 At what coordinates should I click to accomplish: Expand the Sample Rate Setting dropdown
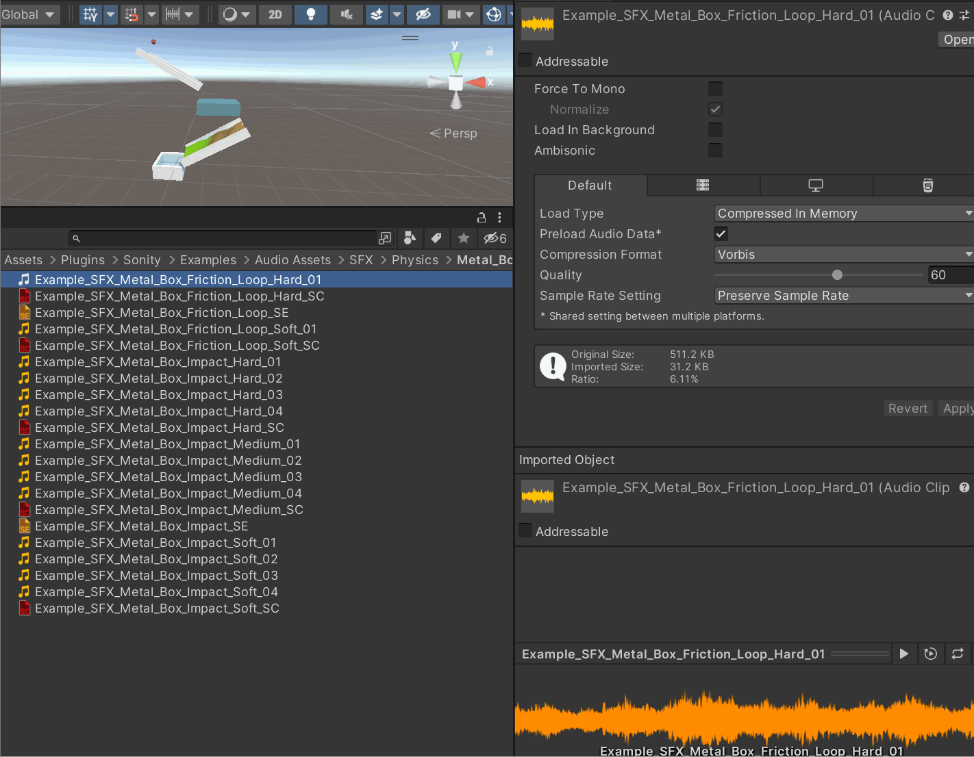click(x=843, y=295)
